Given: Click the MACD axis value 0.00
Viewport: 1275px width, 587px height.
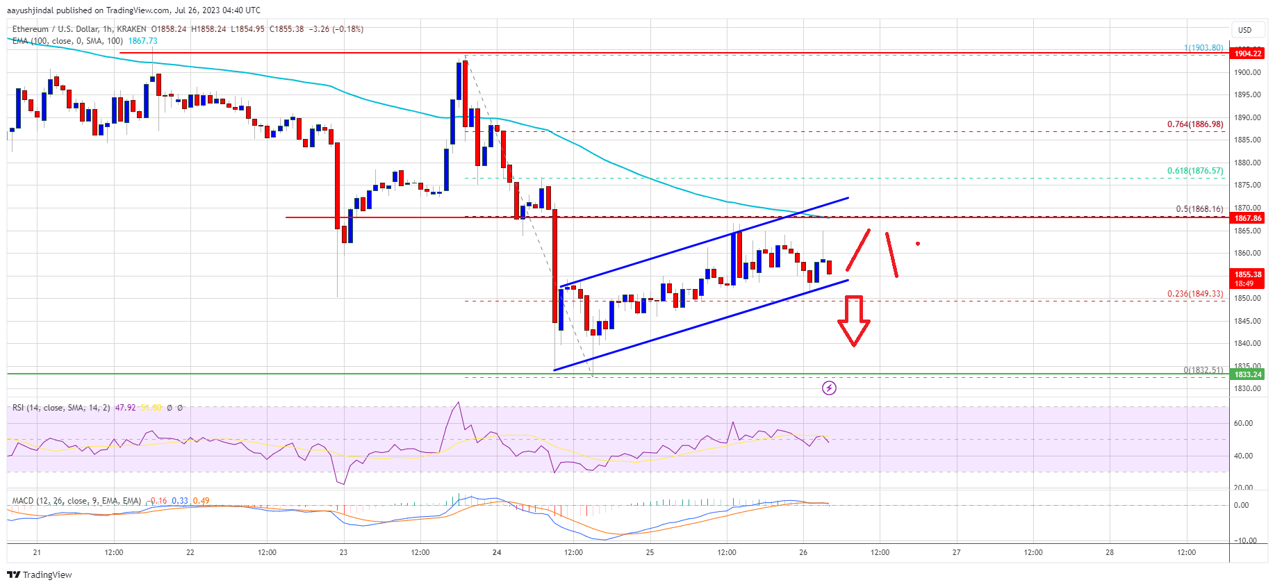Looking at the screenshot, I should pyautogui.click(x=1241, y=505).
